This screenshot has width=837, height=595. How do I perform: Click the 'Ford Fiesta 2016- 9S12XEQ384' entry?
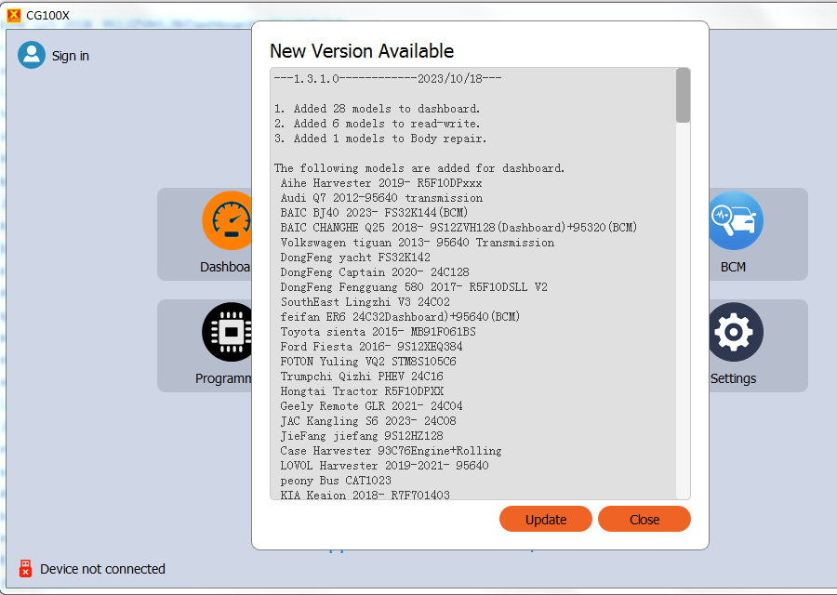click(x=371, y=348)
